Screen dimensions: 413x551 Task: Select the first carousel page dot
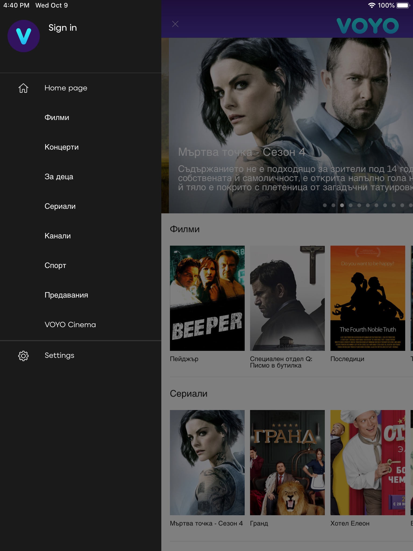coord(325,205)
